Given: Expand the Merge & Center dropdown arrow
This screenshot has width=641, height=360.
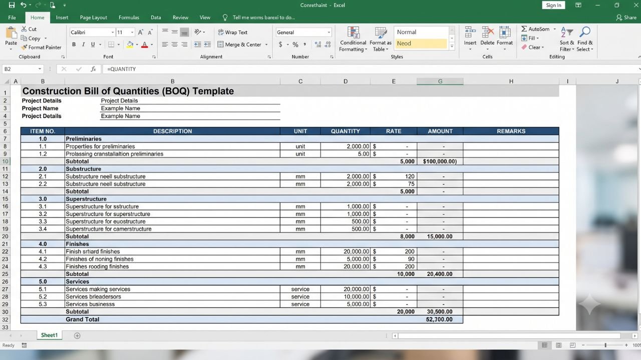Looking at the screenshot, I should (266, 44).
